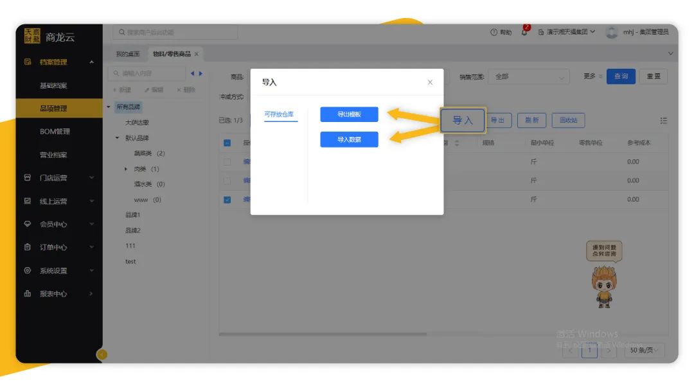The width and height of the screenshot is (694, 391).
Task: Close the 导入 dialog
Action: (x=430, y=82)
